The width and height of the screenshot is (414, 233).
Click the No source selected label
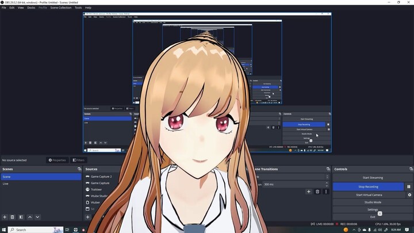click(14, 160)
